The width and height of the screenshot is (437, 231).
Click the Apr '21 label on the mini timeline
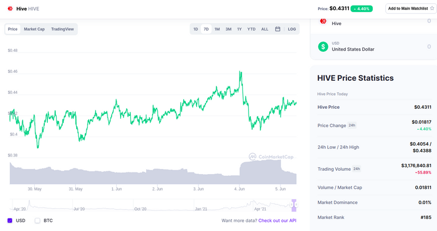point(260,209)
